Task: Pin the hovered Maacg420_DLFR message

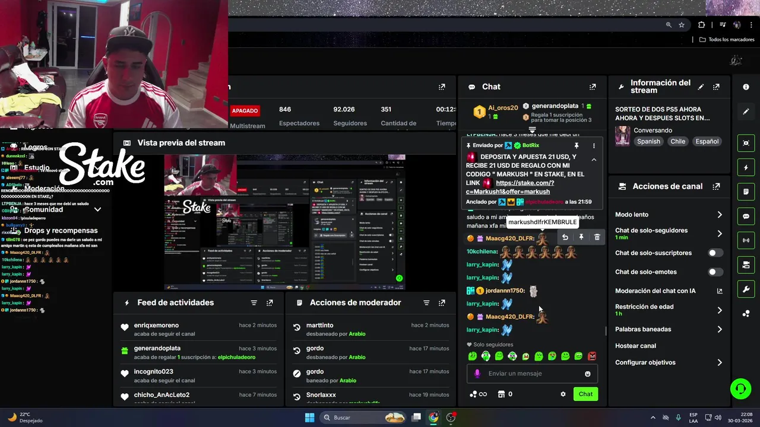Action: [x=581, y=237]
